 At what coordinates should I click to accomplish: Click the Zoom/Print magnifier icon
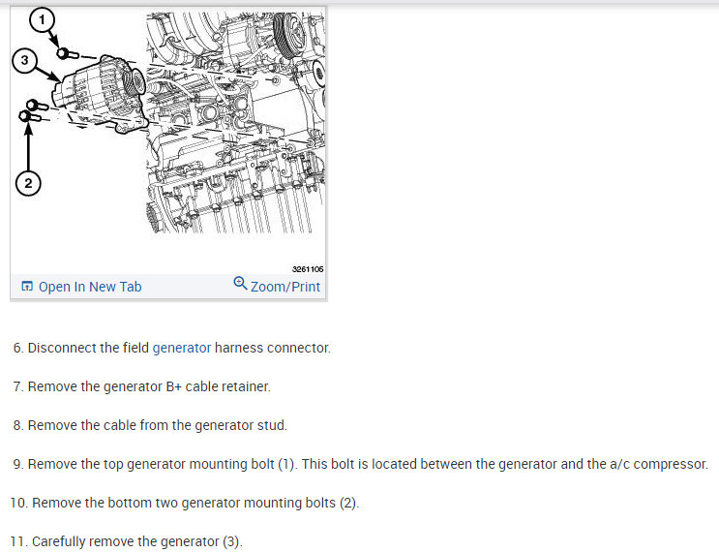point(240,283)
